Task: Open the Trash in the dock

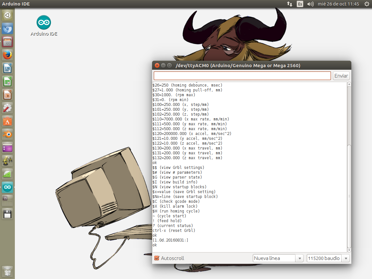Action: [x=7, y=272]
